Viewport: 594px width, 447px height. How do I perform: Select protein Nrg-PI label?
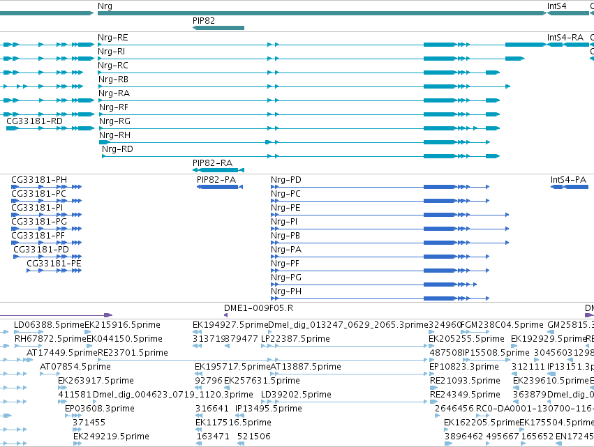[284, 222]
